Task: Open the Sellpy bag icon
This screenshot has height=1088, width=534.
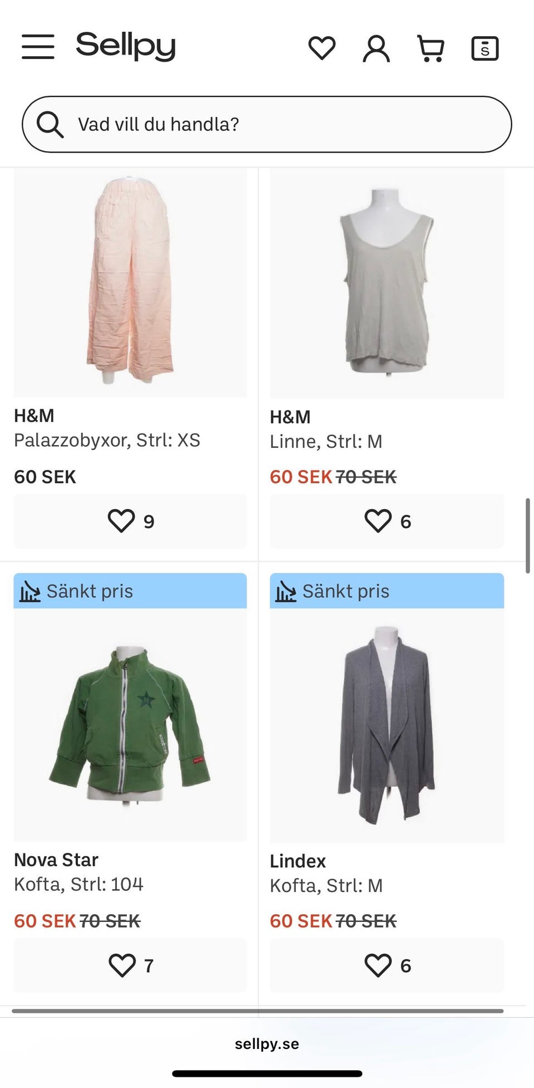Action: (484, 48)
